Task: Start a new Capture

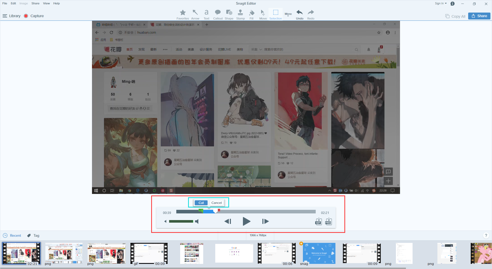Action: point(34,16)
